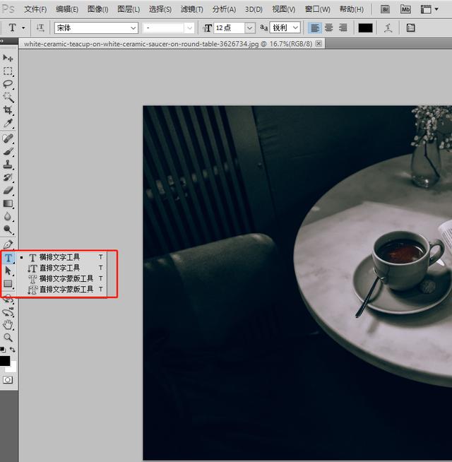Viewport: 452px width, 462px height.
Task: Select the Magic Wand tool
Action: coord(8,97)
